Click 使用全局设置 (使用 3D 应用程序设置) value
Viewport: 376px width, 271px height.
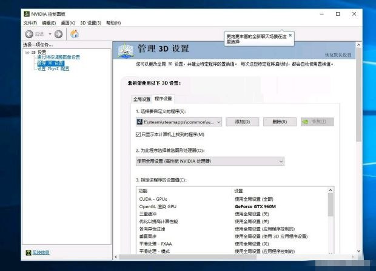(x=271, y=237)
